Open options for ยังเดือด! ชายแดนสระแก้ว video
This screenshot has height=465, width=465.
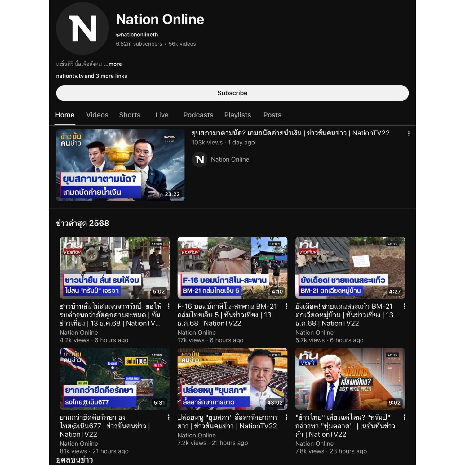404,306
